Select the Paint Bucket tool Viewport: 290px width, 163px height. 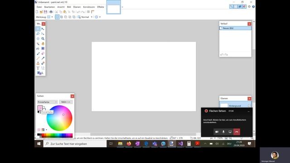point(38,48)
